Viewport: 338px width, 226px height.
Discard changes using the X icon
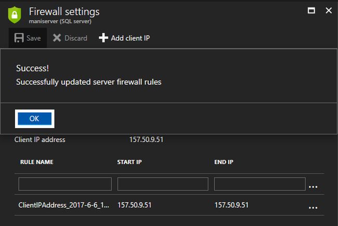[57, 38]
